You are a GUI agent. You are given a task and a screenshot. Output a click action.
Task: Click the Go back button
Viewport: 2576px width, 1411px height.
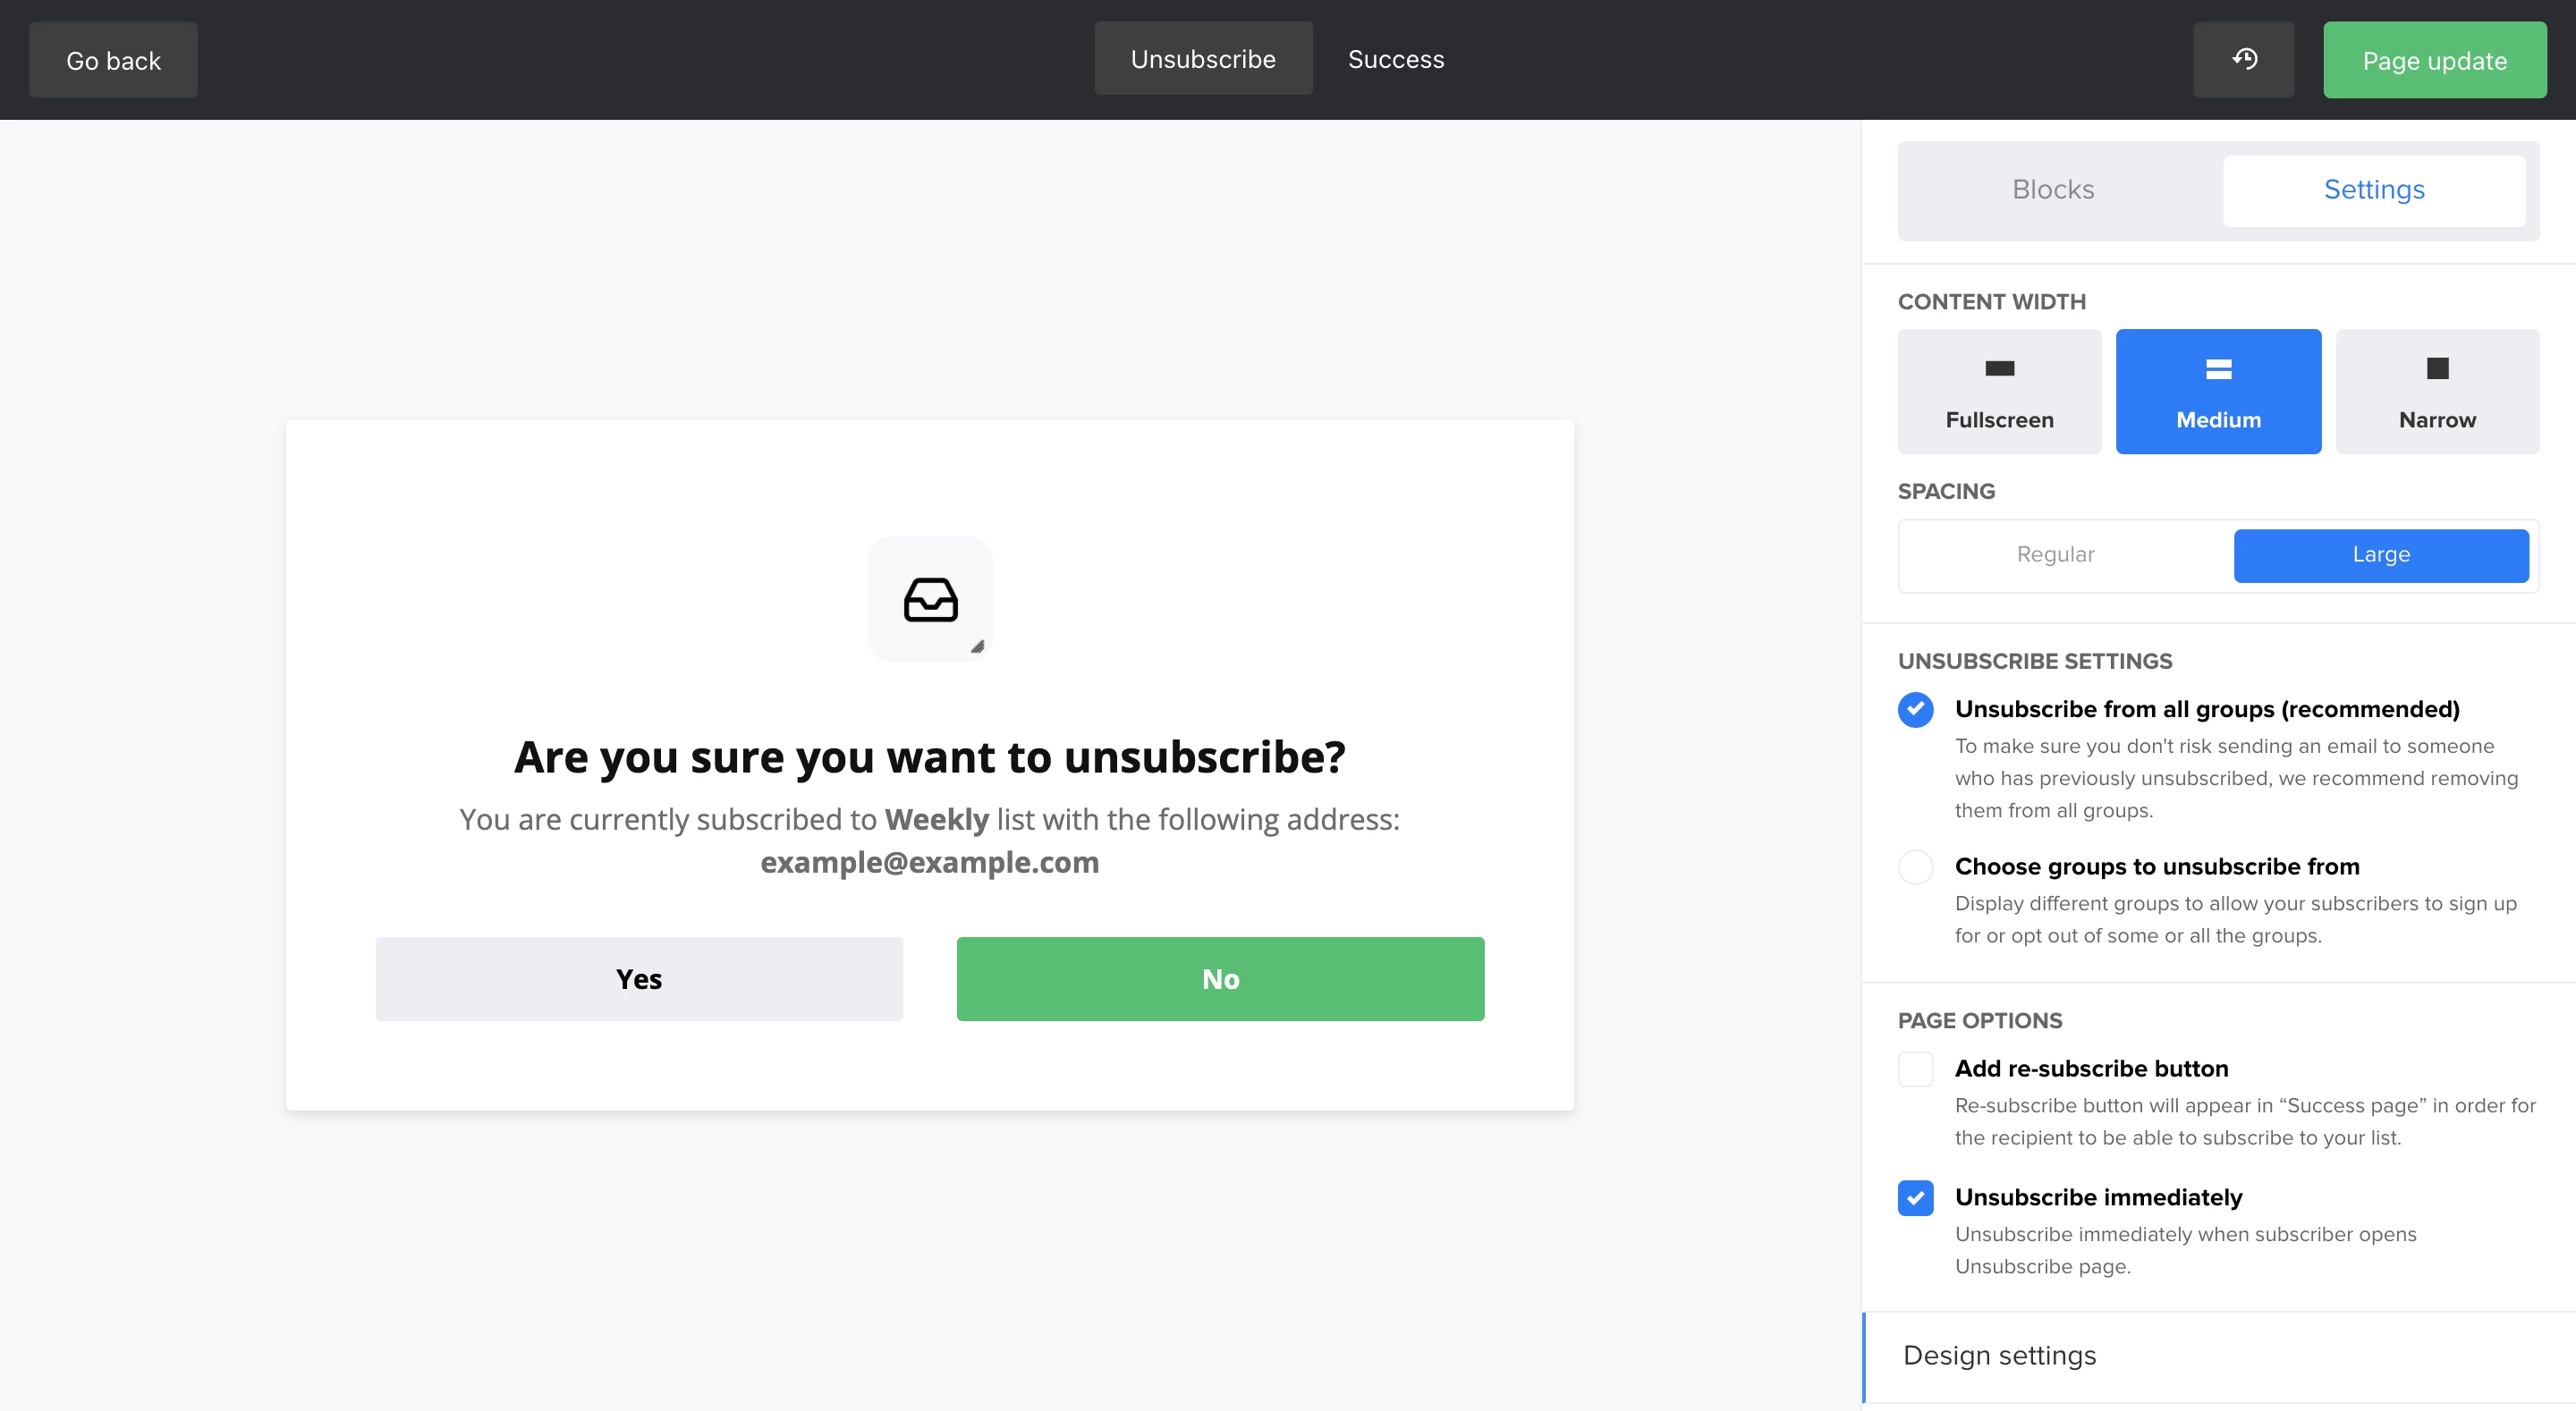[113, 61]
